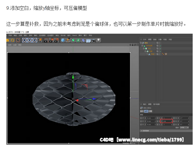Click the S.X scale input field
The width and height of the screenshot is (195, 146).
[168, 118]
